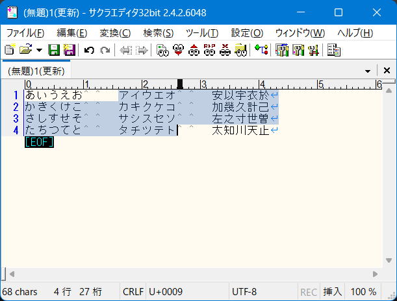The image size is (397, 301).
Task: Click the grayed Redo arrow icon
Action: (x=105, y=51)
